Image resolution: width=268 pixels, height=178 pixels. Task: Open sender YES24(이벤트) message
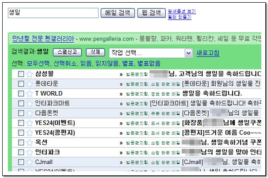[x=55, y=123]
